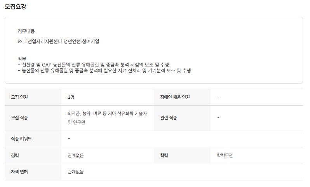Image resolution: width=310 pixels, height=187 pixels.
Task: Select the 2명 recruitment count value
Action: pos(71,97)
